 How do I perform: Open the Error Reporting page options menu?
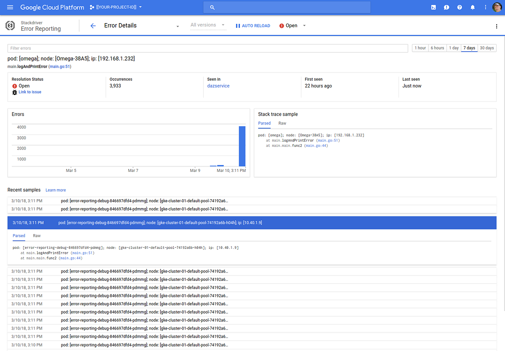point(497,26)
